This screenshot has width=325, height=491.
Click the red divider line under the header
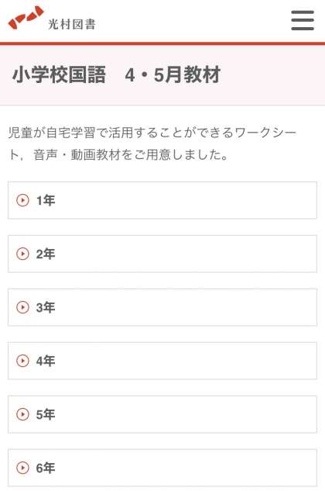[x=162, y=43]
